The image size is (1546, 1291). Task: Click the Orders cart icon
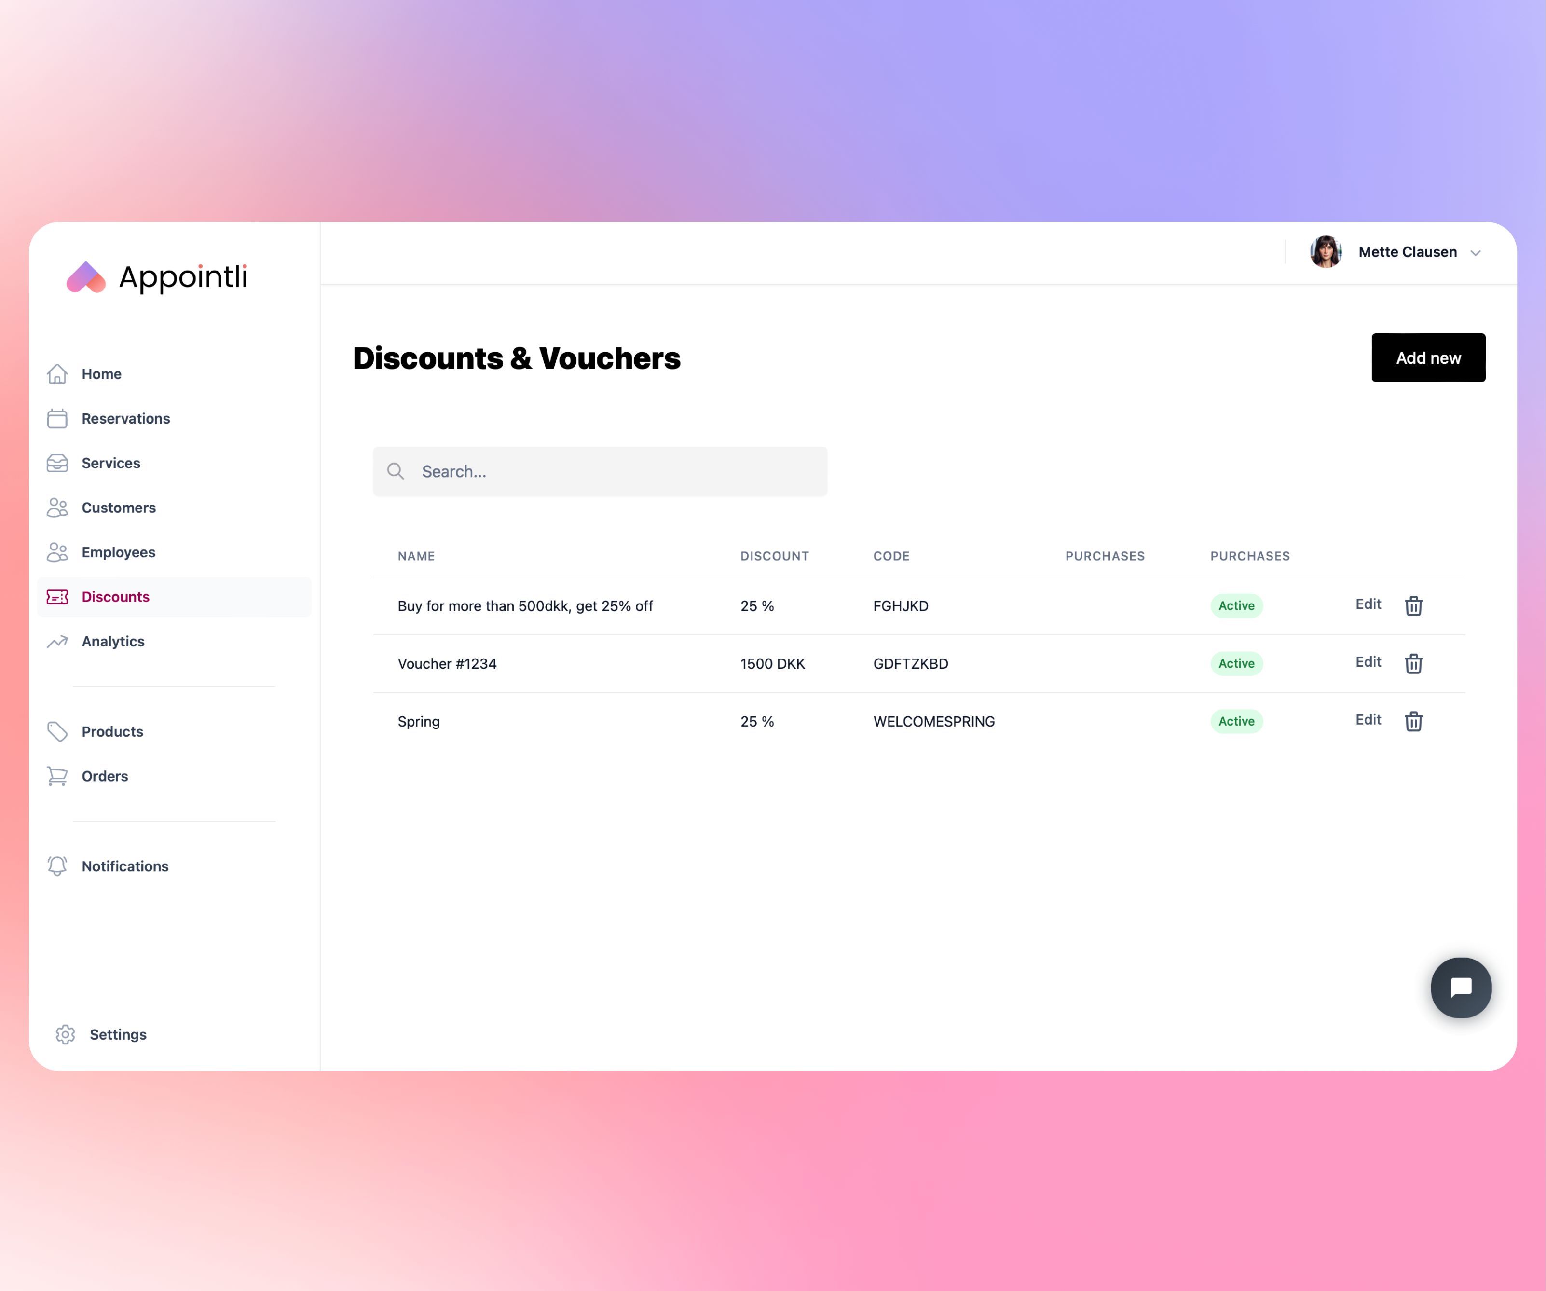pyautogui.click(x=57, y=776)
